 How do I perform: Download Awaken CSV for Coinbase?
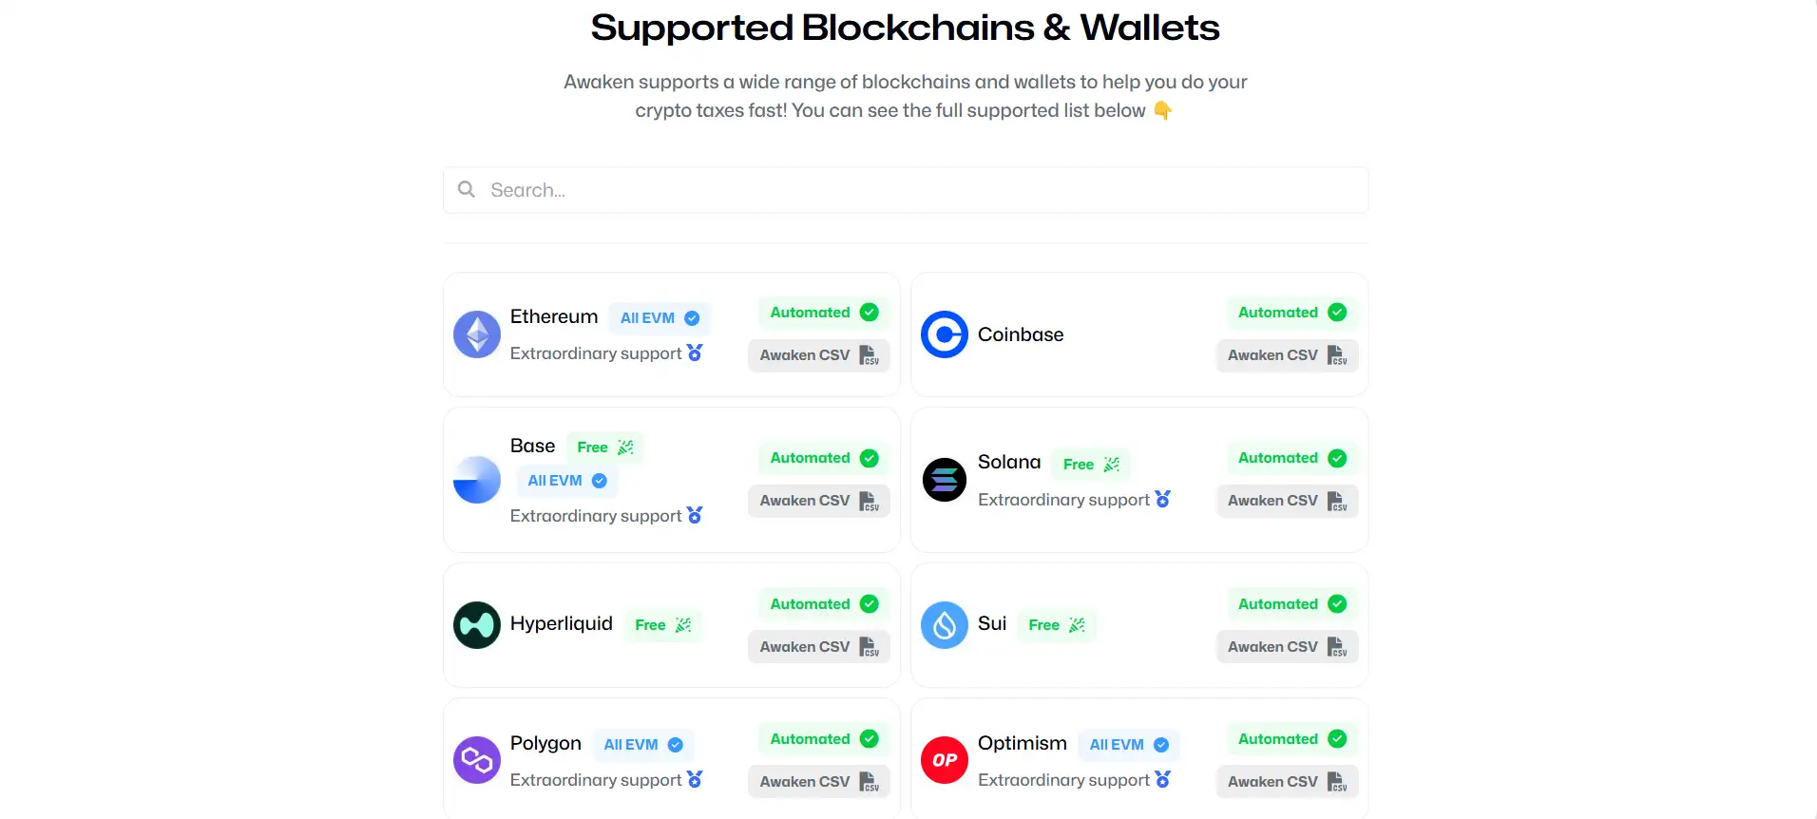(x=1287, y=355)
